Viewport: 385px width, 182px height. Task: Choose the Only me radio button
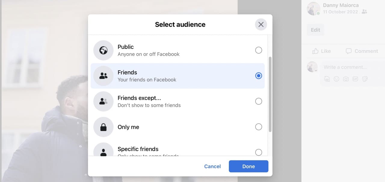[259, 127]
